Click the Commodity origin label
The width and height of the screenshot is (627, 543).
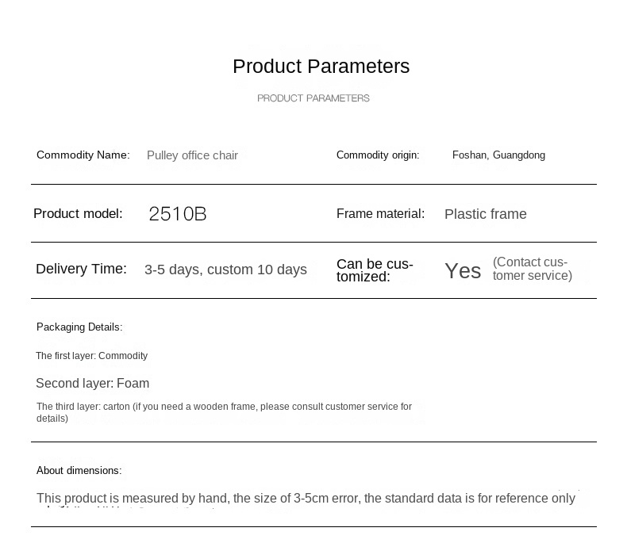pyautogui.click(x=378, y=155)
